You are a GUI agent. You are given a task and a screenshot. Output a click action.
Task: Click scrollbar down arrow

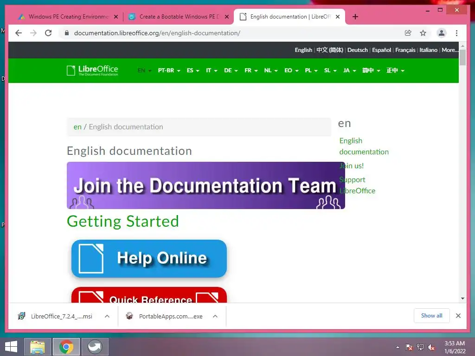click(462, 299)
